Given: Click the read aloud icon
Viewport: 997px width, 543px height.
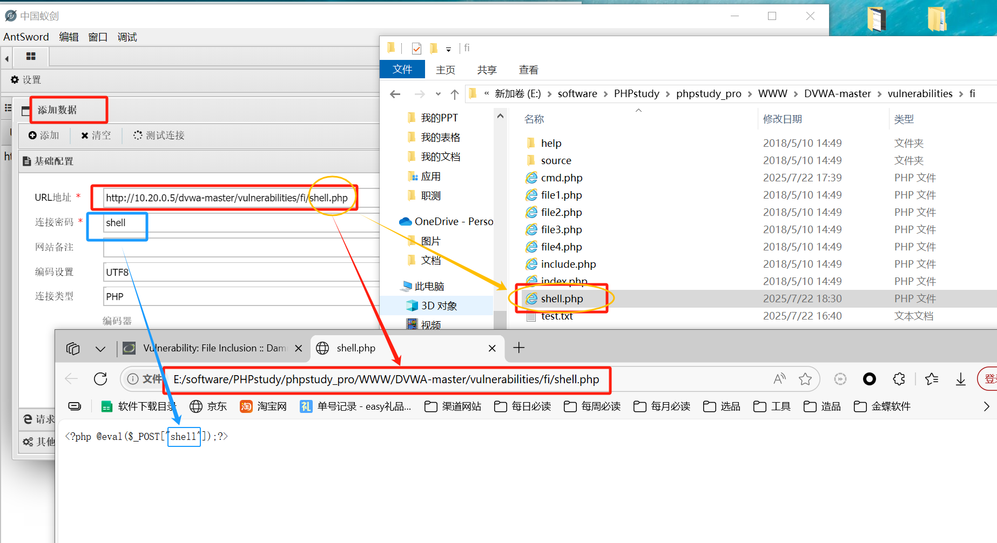Looking at the screenshot, I should click(779, 379).
